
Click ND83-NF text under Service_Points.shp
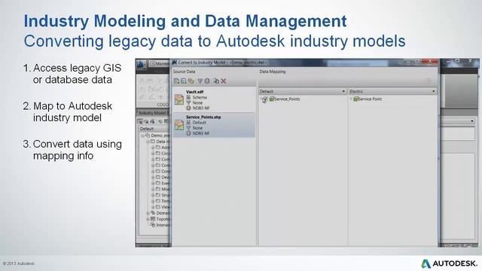coord(201,134)
